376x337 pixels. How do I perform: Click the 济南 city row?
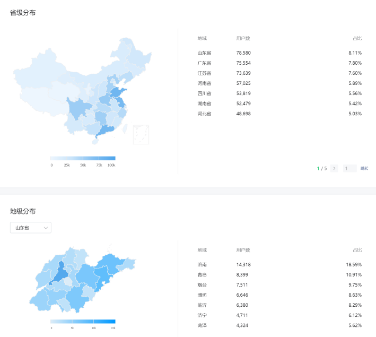279,264
